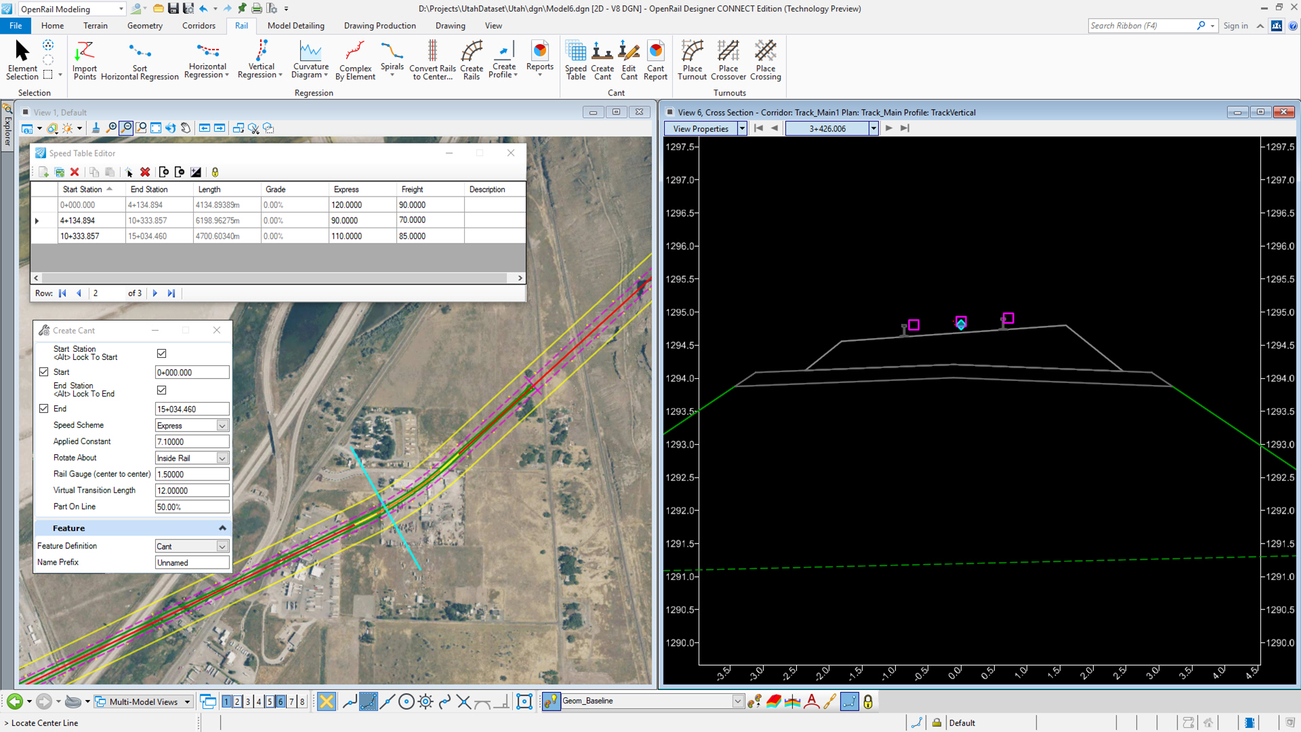Click Sign in link

click(1235, 26)
